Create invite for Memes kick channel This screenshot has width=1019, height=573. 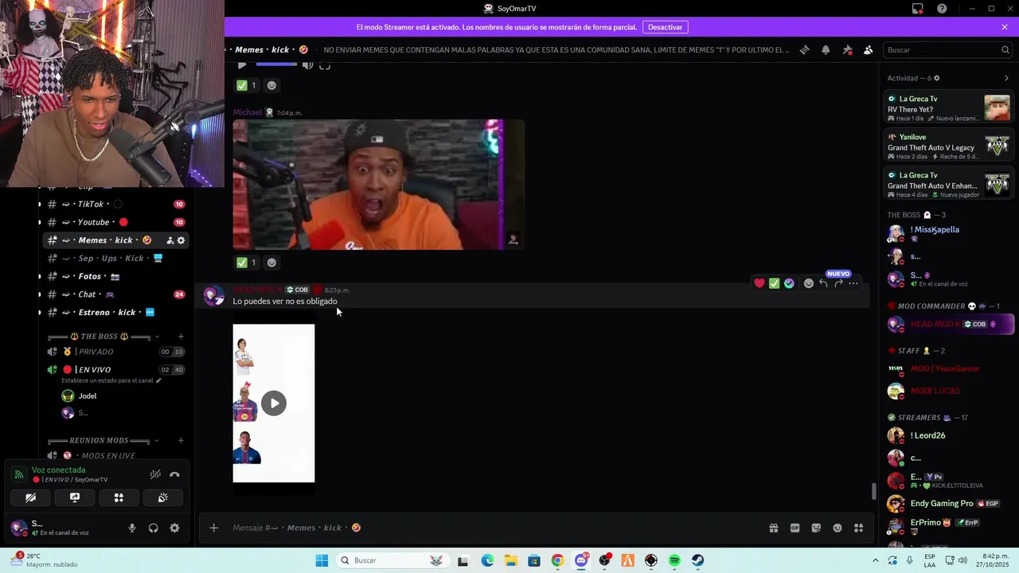(170, 240)
